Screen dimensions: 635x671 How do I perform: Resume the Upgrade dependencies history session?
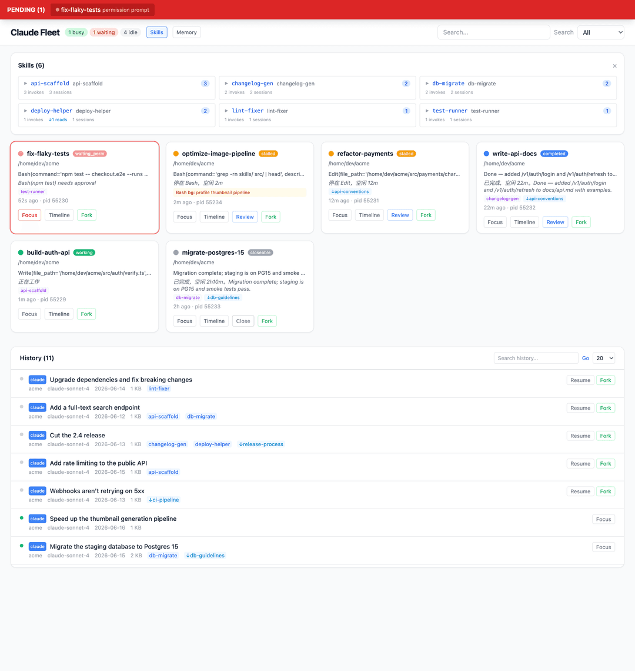pos(580,380)
